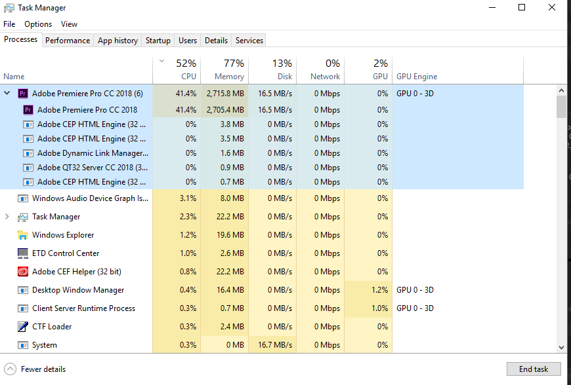Click the Adobe Premiere Pro group icon

pyautogui.click(x=22, y=94)
